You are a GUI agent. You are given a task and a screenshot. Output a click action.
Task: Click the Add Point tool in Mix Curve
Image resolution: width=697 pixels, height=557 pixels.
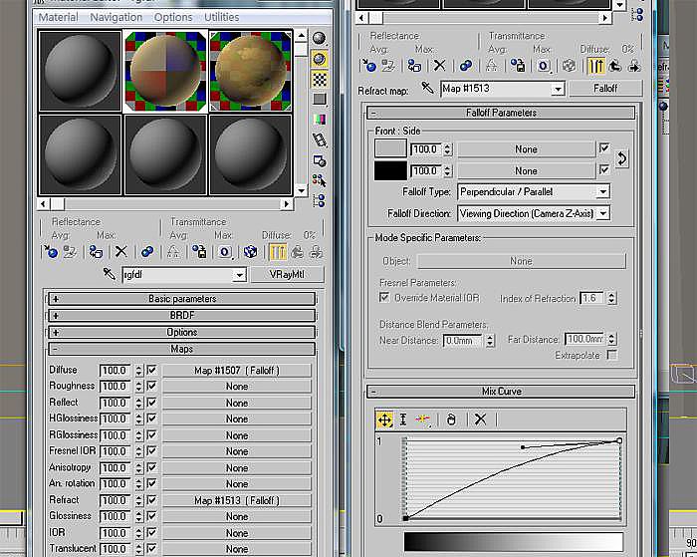click(422, 419)
